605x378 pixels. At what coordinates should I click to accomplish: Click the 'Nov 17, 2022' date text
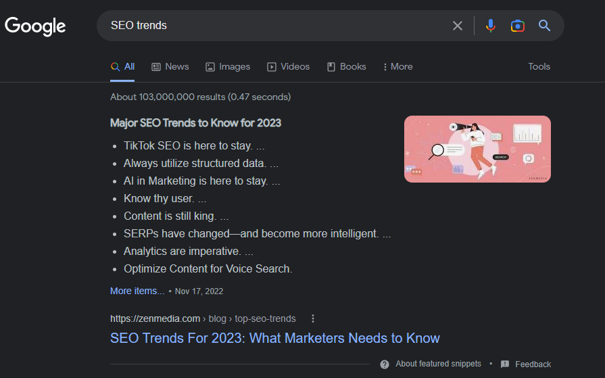[x=199, y=291]
